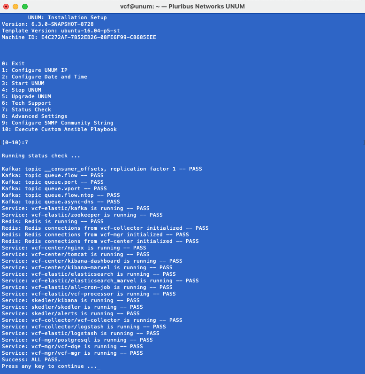Image resolution: width=365 pixels, height=374 pixels.
Task: Click the 'UNUM: Installation Setup' heading
Action: click(68, 18)
